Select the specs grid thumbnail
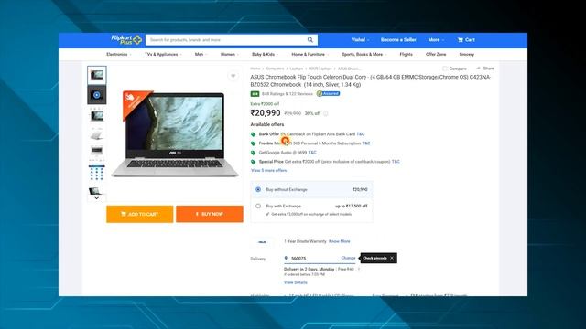Viewport: 586px width, 329px height. point(97,173)
